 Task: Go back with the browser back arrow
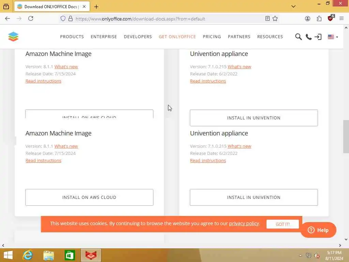tap(7, 18)
